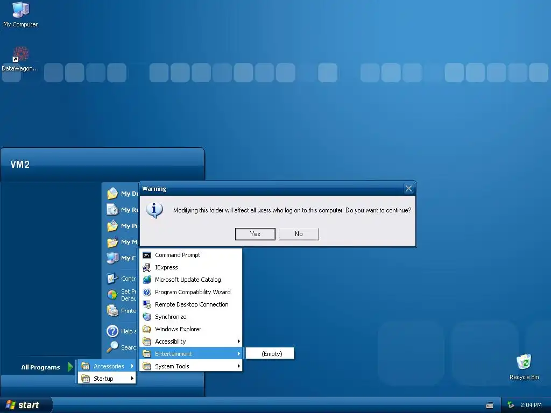Click the information icon in Warning dialog
Viewport: 551px width, 413px height.
(x=154, y=210)
